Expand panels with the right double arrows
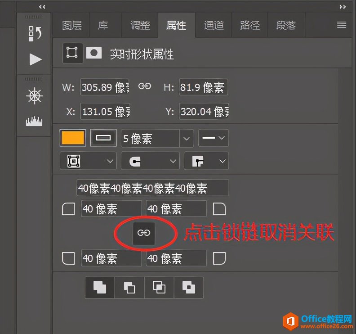The height and width of the screenshot is (334, 356). point(343,7)
